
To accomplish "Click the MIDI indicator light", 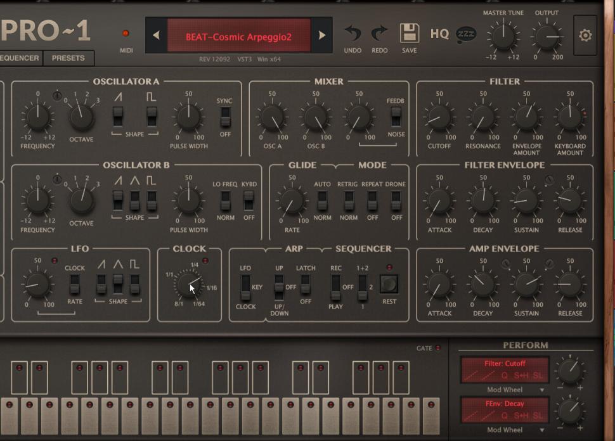I will tap(126, 33).
